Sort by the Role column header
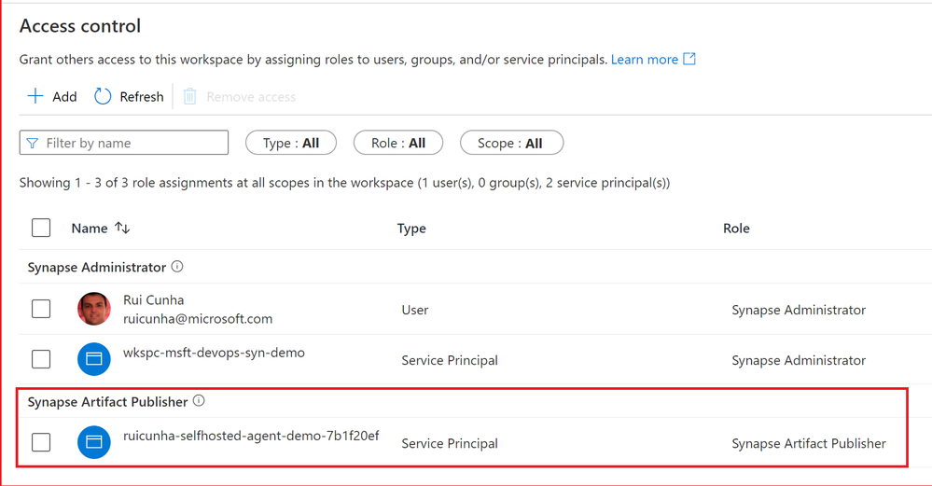 (736, 228)
